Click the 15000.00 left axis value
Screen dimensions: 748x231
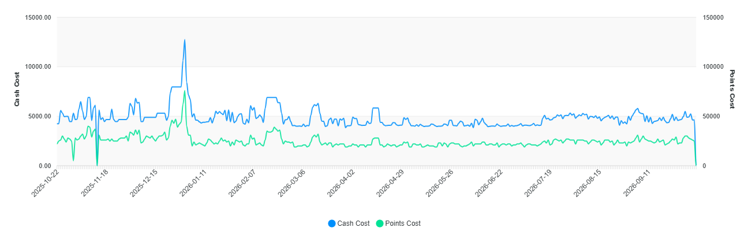click(x=39, y=17)
